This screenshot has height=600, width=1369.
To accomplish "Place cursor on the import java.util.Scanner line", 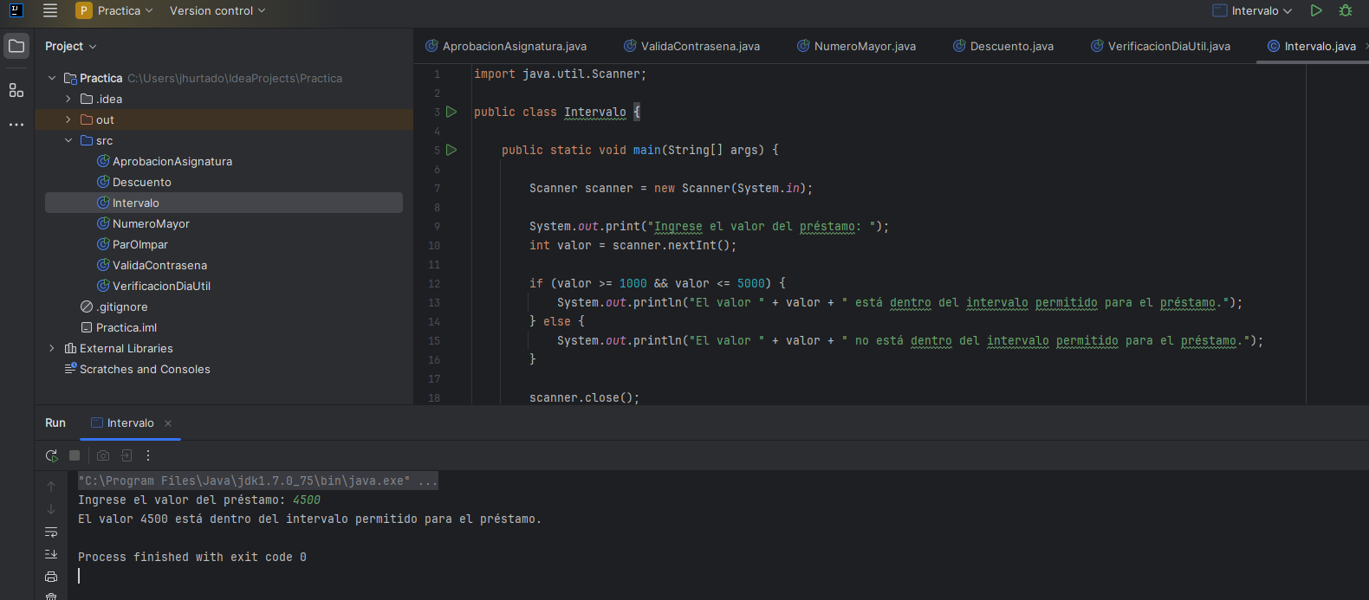I will click(x=560, y=74).
